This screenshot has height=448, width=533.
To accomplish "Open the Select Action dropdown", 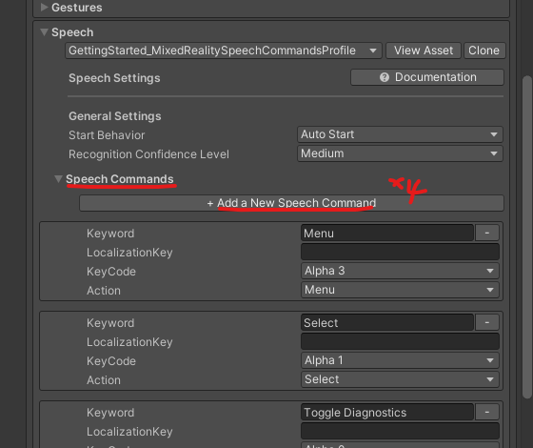I will point(400,379).
